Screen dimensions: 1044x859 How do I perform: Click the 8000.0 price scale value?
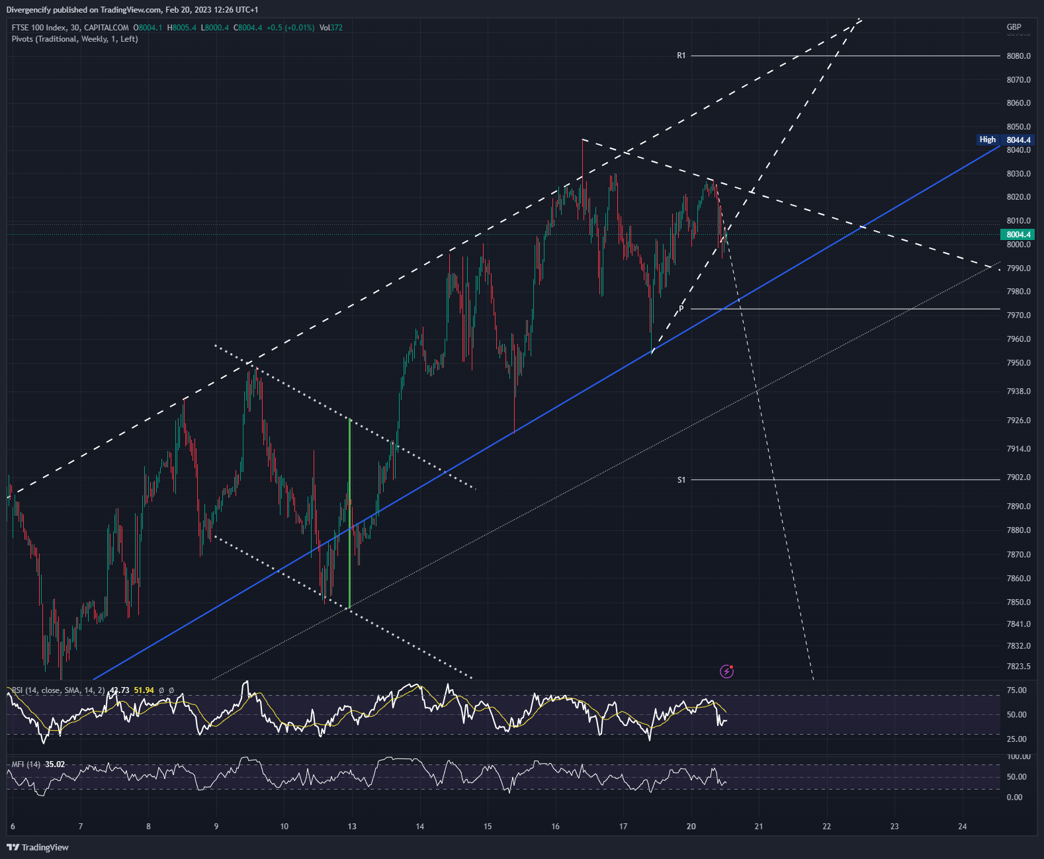click(1018, 245)
